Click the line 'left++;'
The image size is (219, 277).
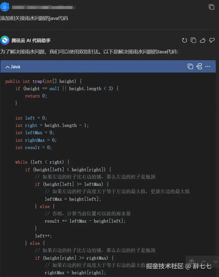pos(43,236)
